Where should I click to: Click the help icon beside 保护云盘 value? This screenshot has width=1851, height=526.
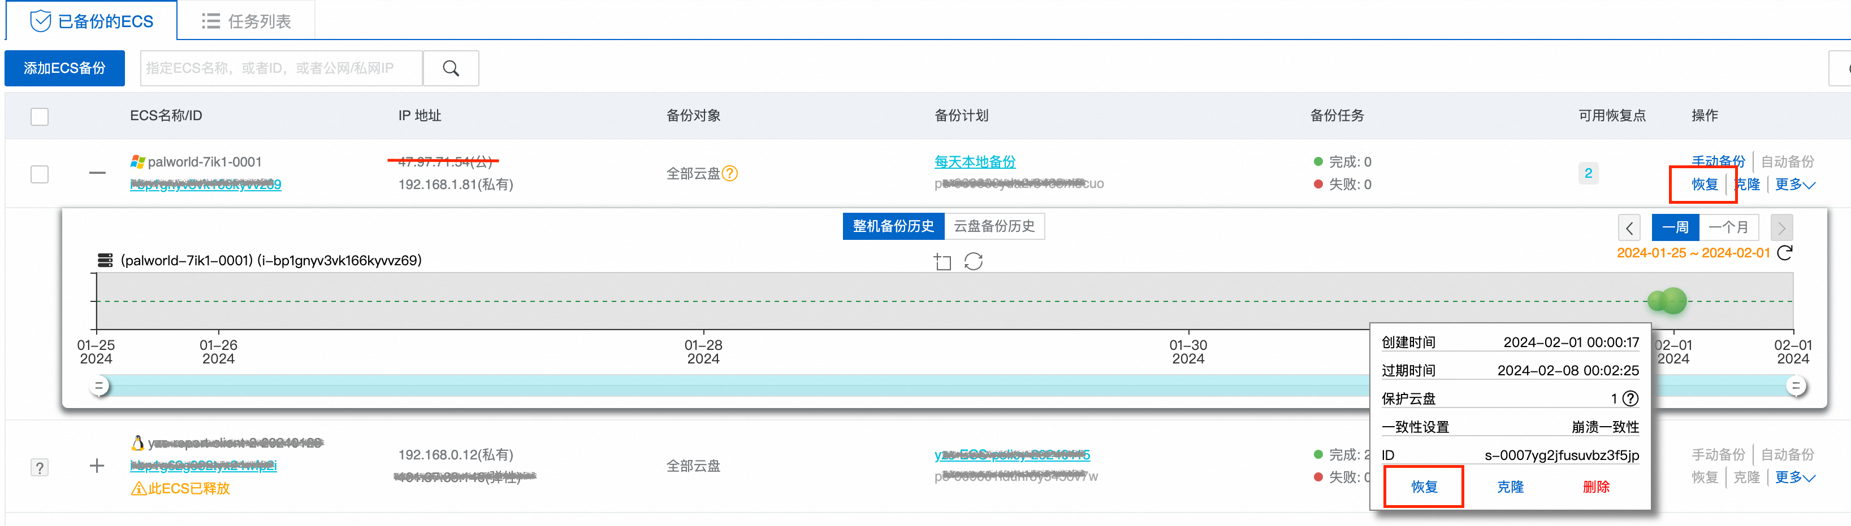(x=1631, y=398)
